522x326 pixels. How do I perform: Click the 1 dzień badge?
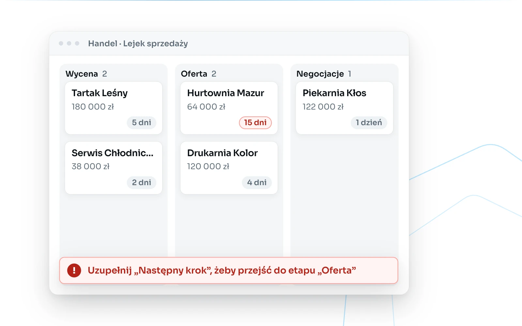(x=369, y=123)
